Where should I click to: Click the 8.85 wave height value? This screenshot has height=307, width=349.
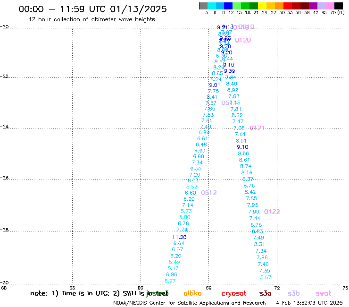point(217,73)
